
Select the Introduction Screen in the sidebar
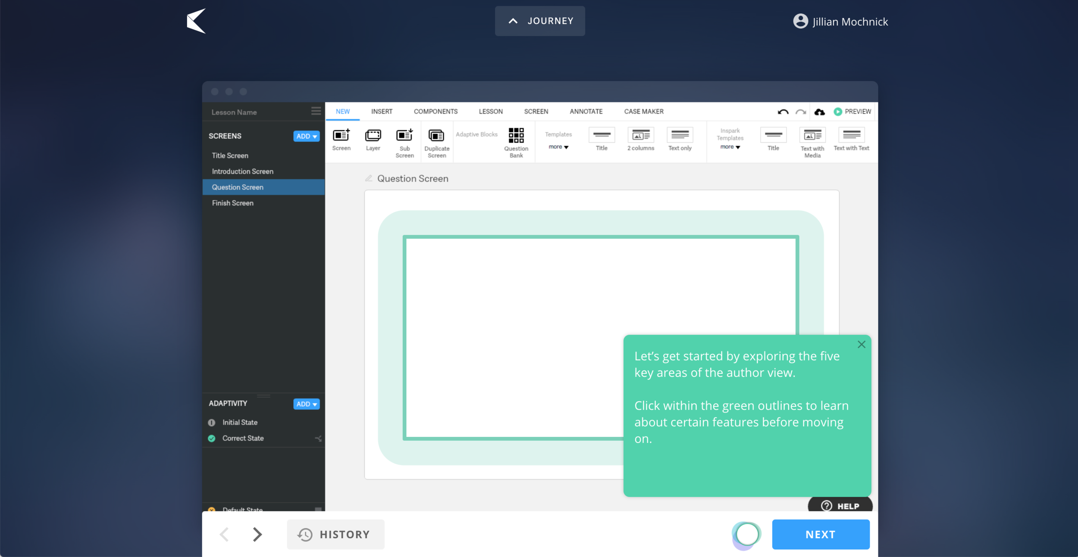pyautogui.click(x=242, y=171)
